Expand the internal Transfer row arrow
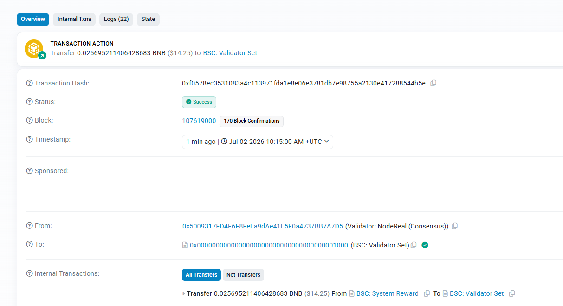563x306 pixels. (x=184, y=293)
